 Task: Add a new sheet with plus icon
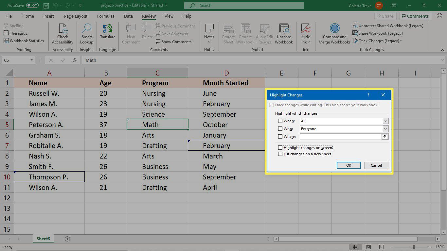(x=67, y=239)
